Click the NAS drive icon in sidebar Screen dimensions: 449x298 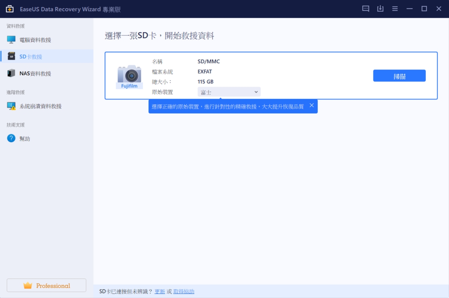tap(11, 73)
